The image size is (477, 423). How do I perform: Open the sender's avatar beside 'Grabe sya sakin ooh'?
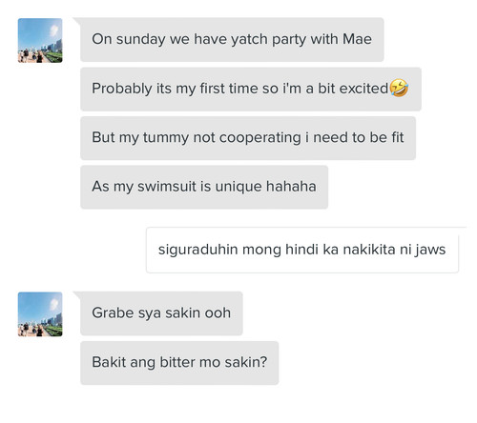coord(40,314)
